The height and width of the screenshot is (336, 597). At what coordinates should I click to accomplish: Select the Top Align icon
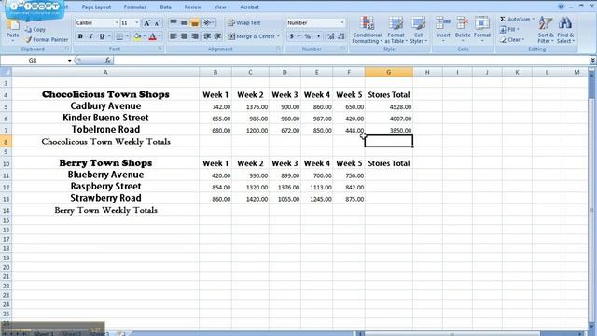tap(174, 22)
